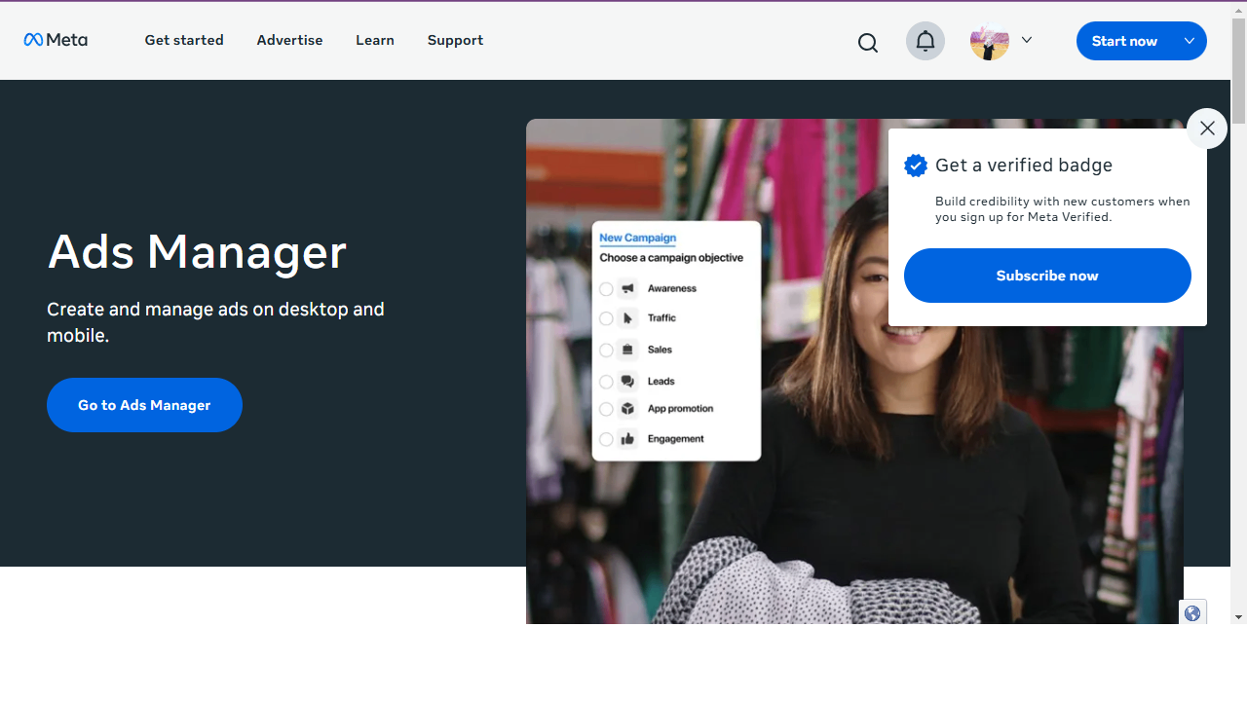Viewport: 1247px width, 701px height.
Task: Select the Awareness radio option
Action: [x=606, y=289]
